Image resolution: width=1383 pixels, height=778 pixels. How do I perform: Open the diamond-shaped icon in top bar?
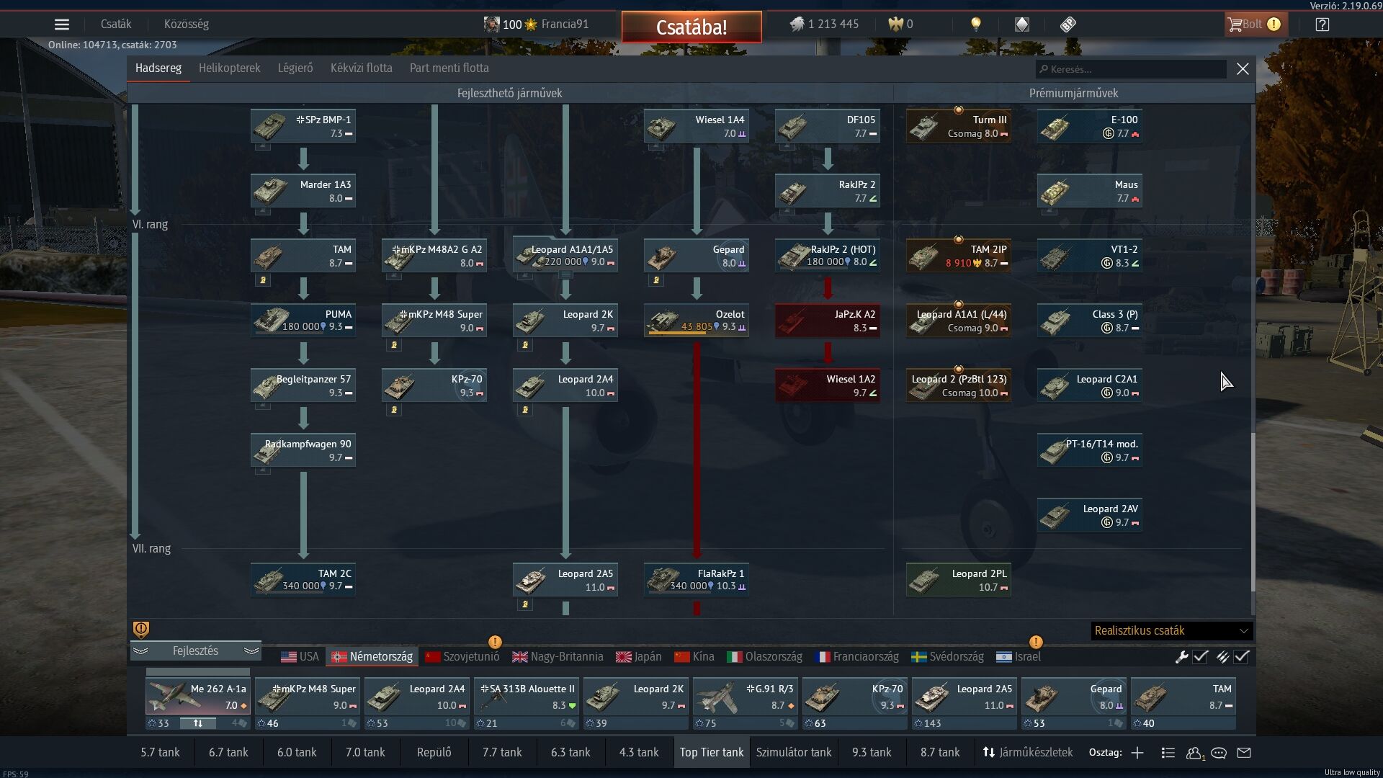click(1022, 24)
